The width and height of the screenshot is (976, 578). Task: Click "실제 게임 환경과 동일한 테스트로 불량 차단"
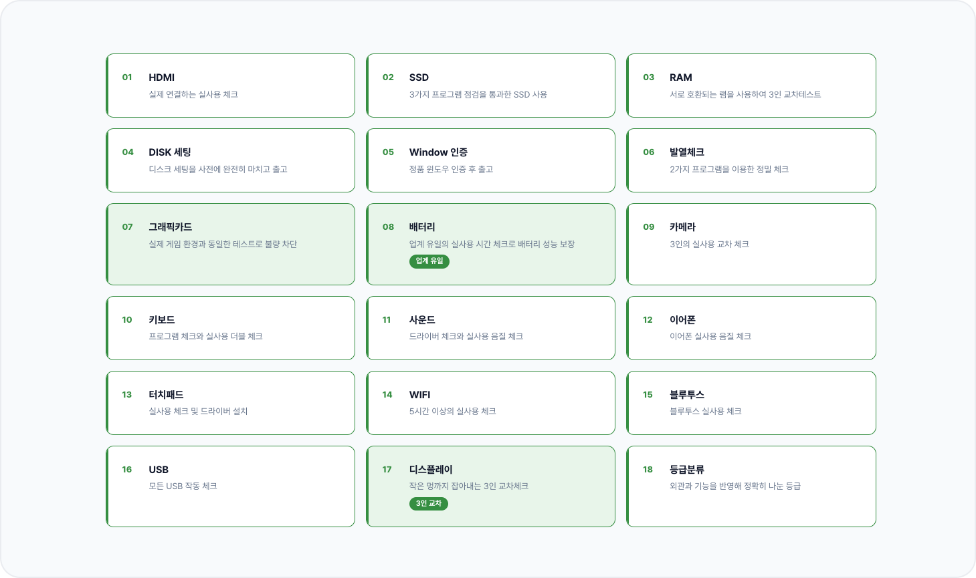[223, 245]
